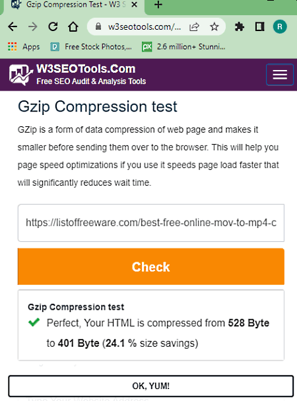Go back using the browser back arrow
Image resolution: width=297 pixels, height=401 pixels.
[13, 26]
